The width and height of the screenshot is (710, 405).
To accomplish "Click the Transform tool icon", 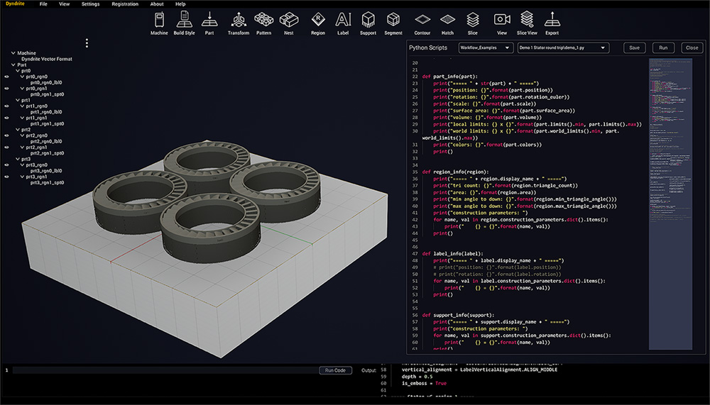I will coord(238,20).
